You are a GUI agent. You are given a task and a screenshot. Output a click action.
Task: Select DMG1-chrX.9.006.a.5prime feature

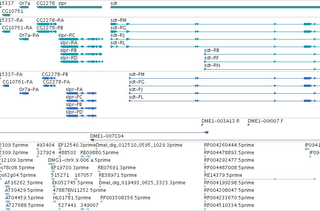51,164
